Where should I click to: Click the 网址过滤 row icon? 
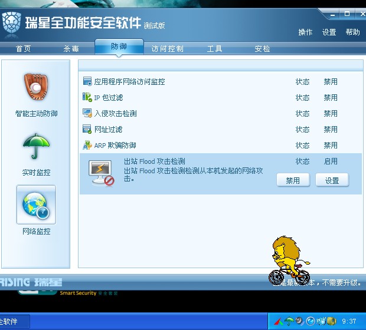pyautogui.click(x=87, y=129)
